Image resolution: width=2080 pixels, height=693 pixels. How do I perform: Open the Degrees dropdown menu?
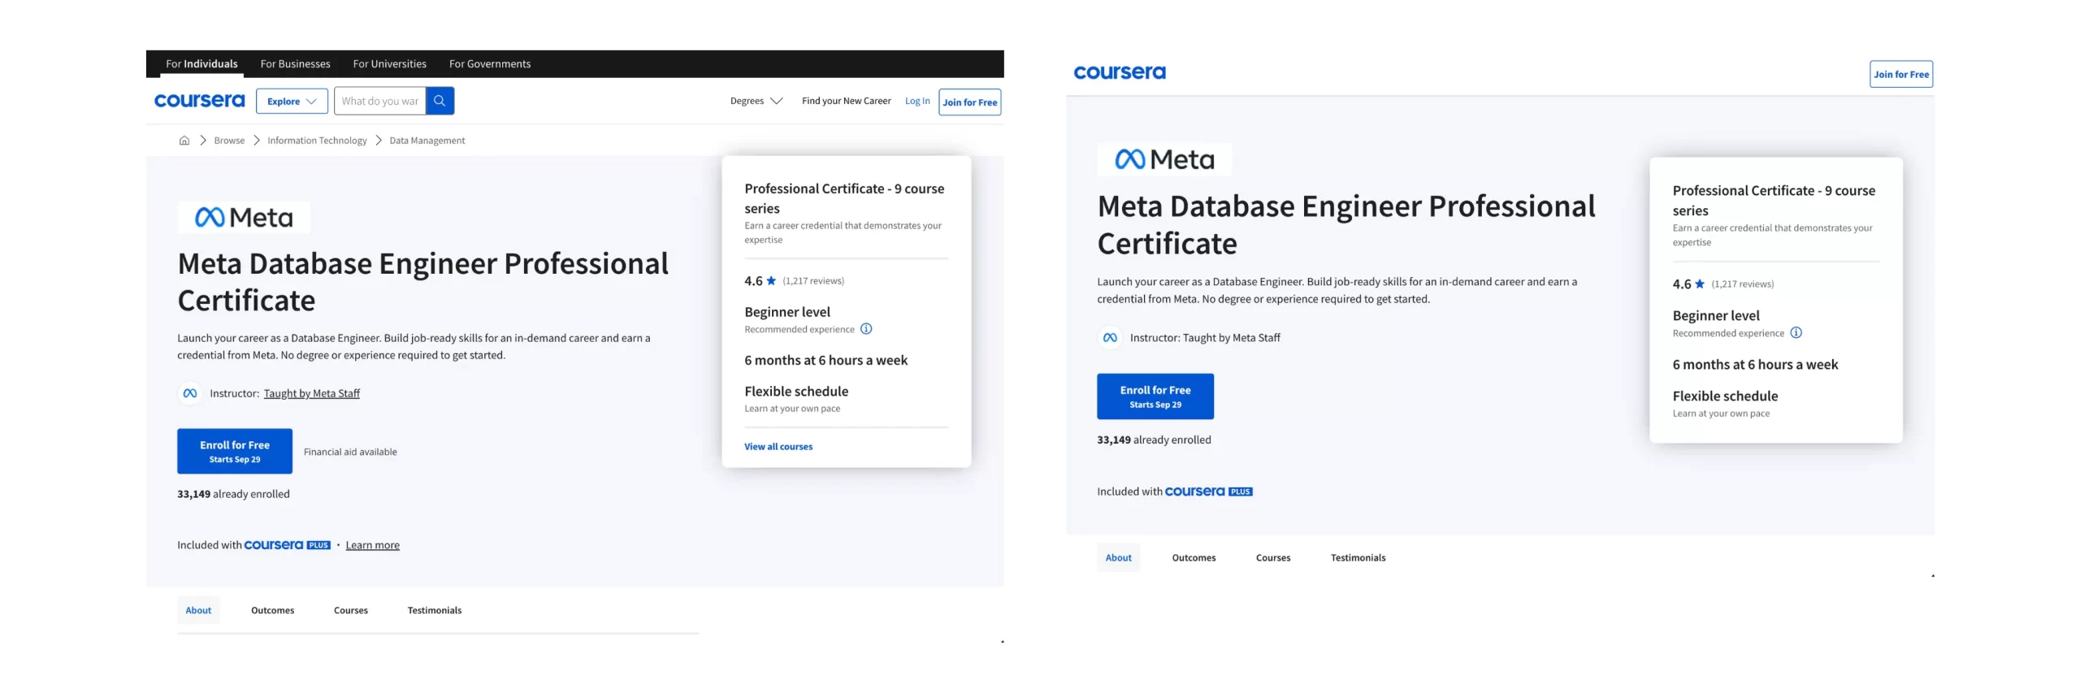(x=756, y=102)
